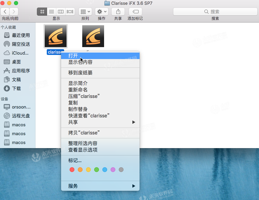Screen dimensions: 259x200
Task: Click the folder icon in title bar
Action: pyautogui.click(x=107, y=3)
